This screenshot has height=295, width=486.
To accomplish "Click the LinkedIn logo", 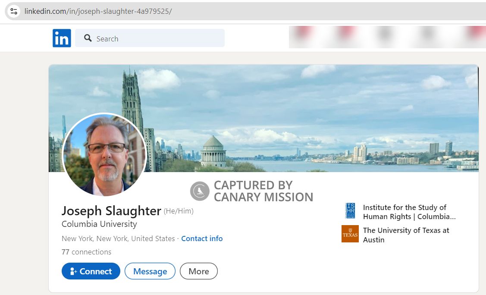I will tap(62, 38).
